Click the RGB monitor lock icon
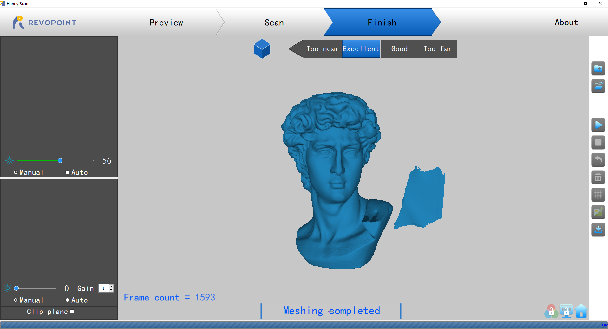 click(x=566, y=311)
